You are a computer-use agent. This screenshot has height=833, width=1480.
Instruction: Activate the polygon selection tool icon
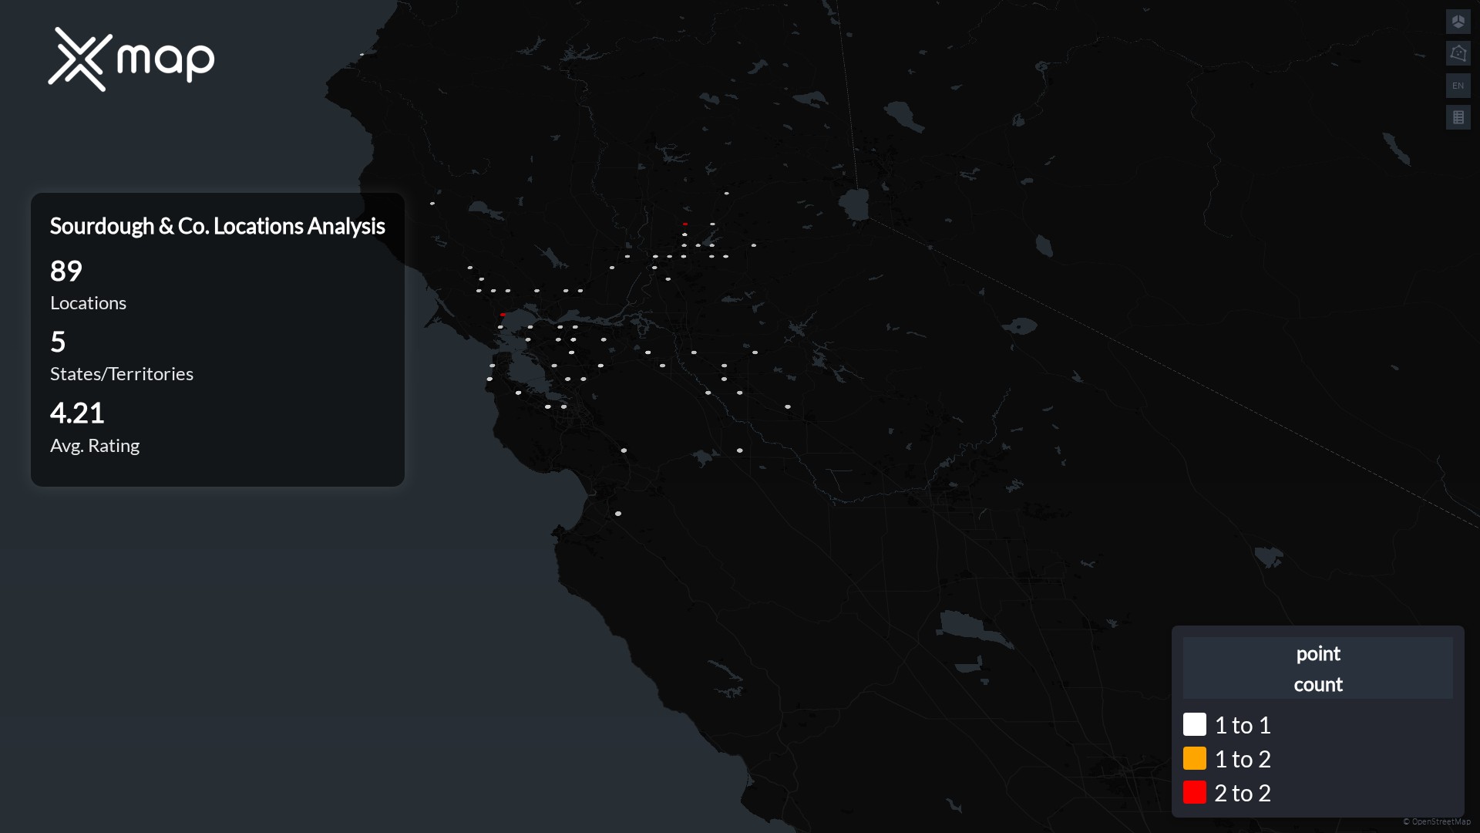click(x=1458, y=53)
